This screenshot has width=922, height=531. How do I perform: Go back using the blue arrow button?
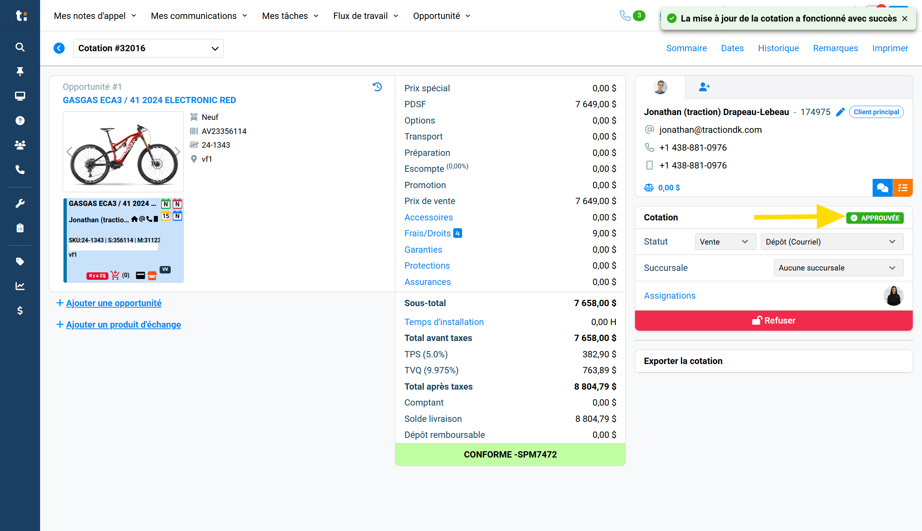pos(59,48)
